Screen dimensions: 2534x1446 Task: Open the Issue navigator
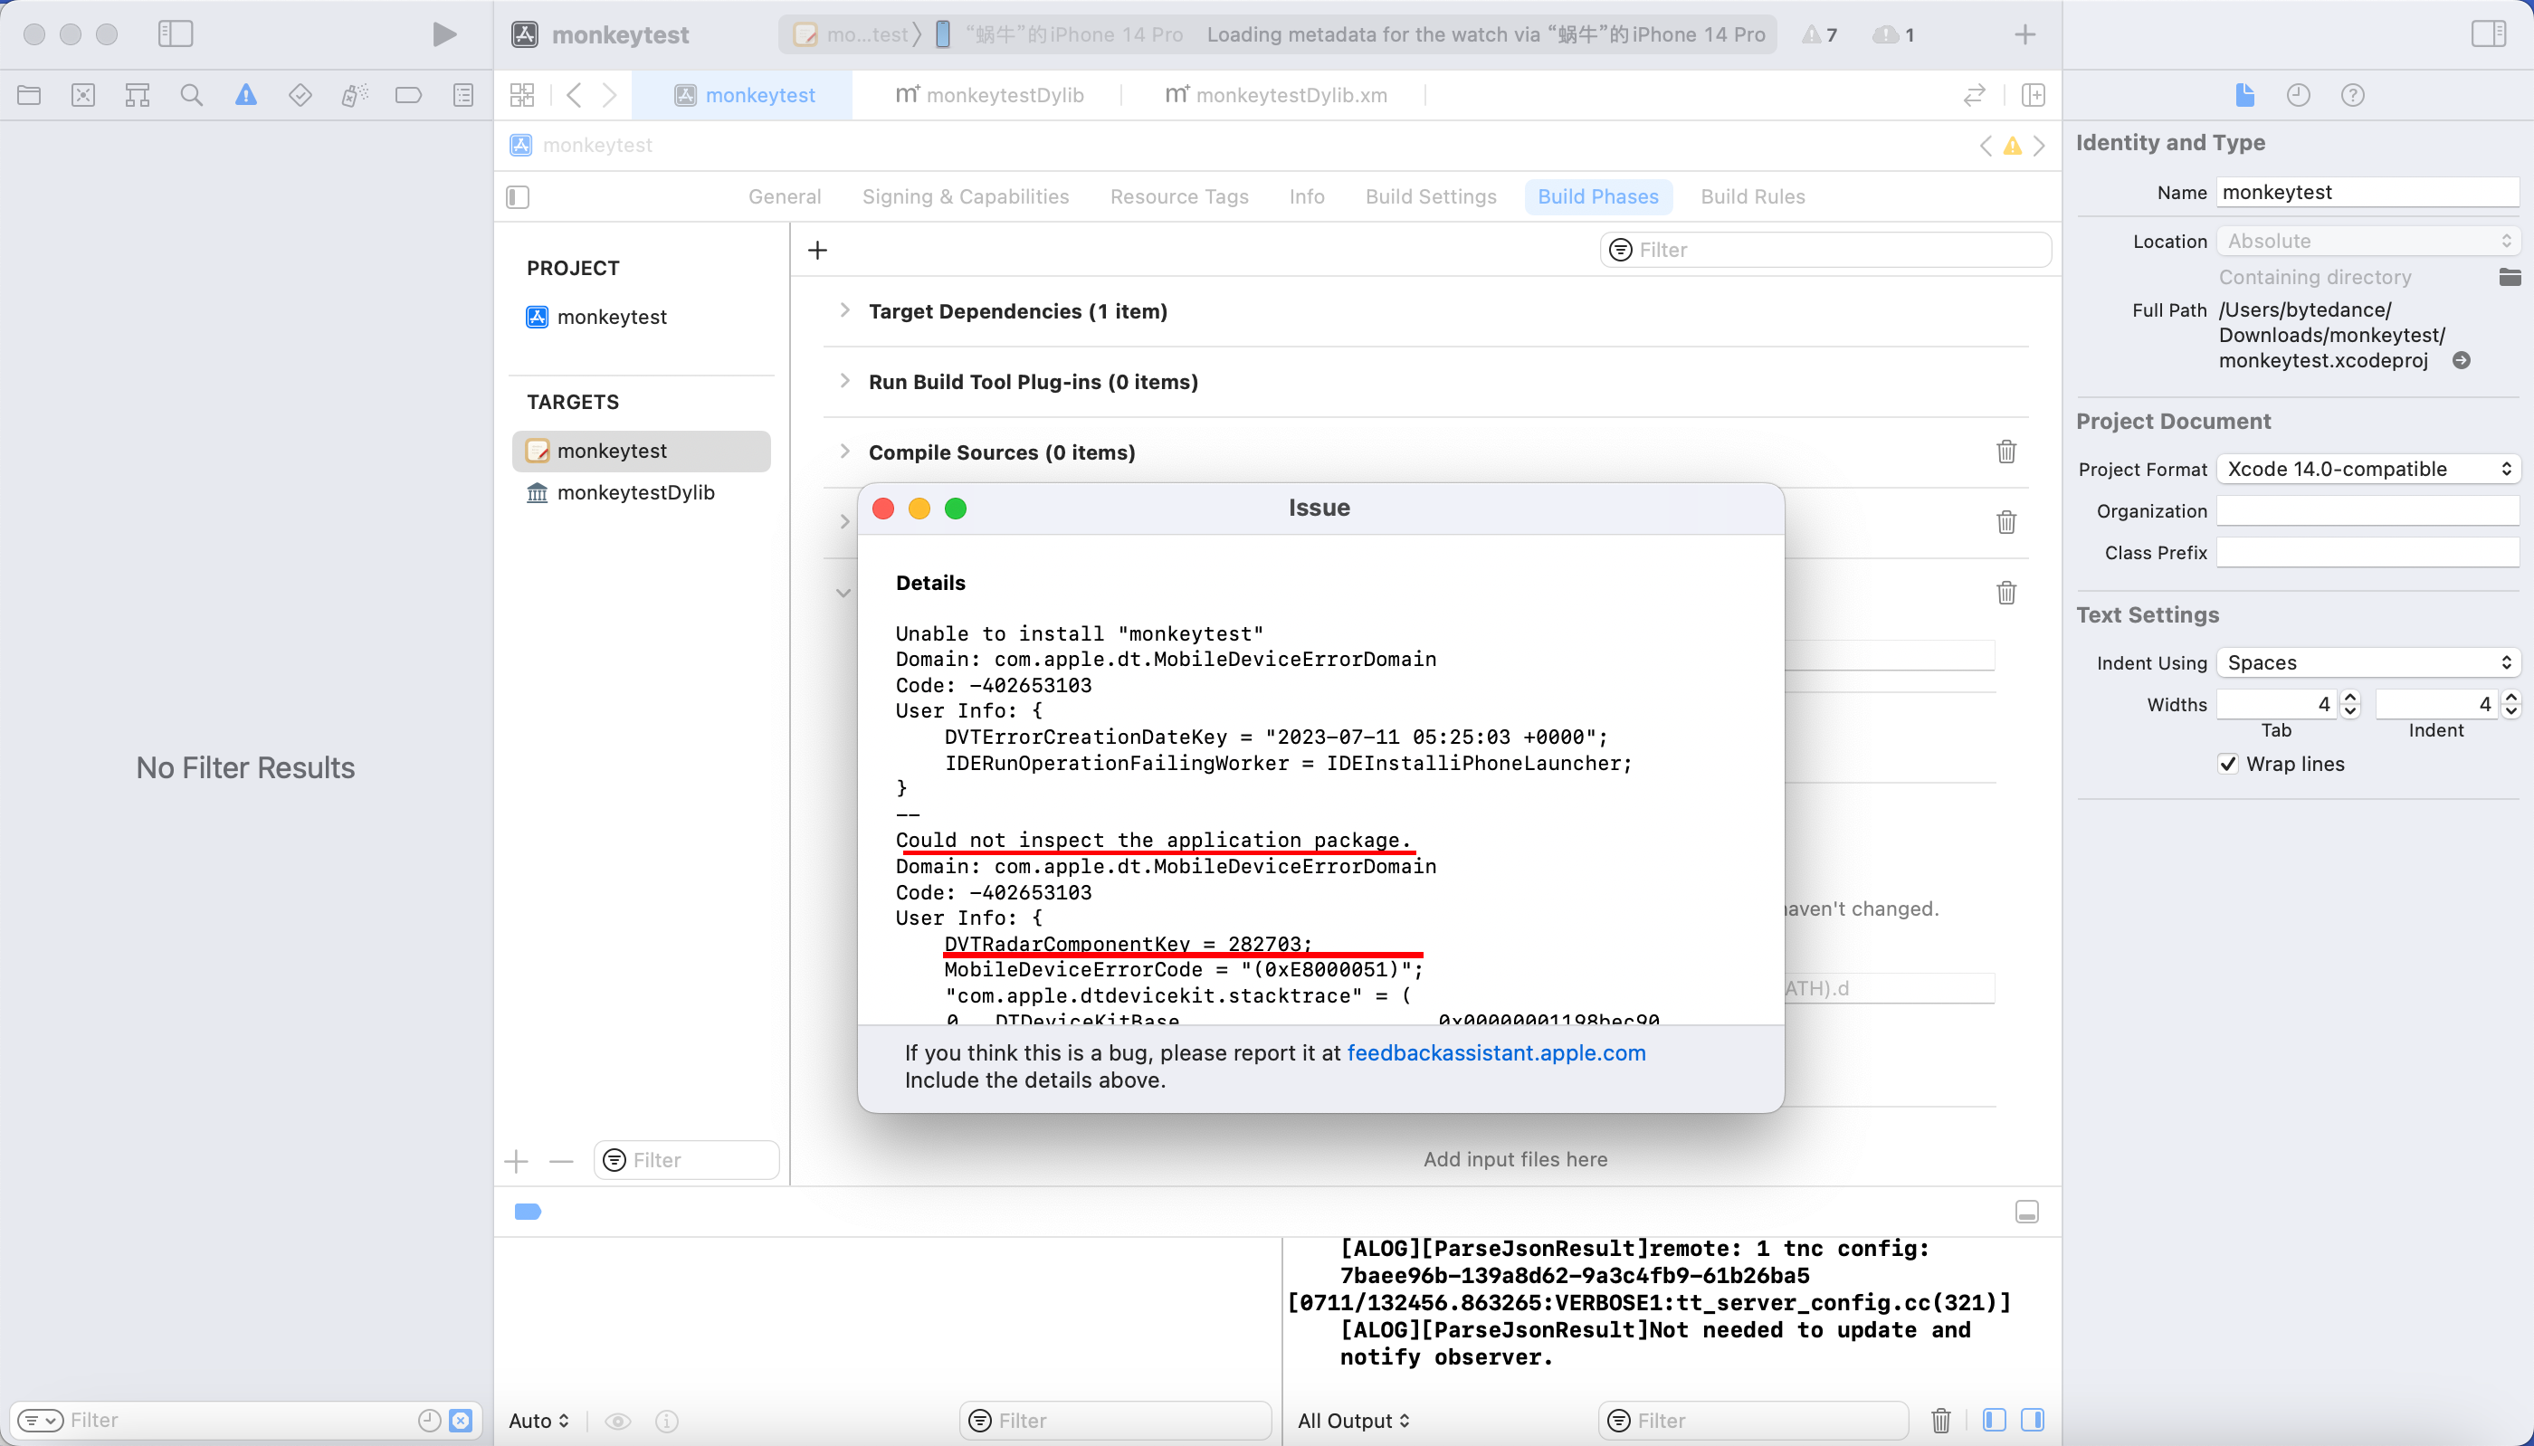(x=246, y=94)
